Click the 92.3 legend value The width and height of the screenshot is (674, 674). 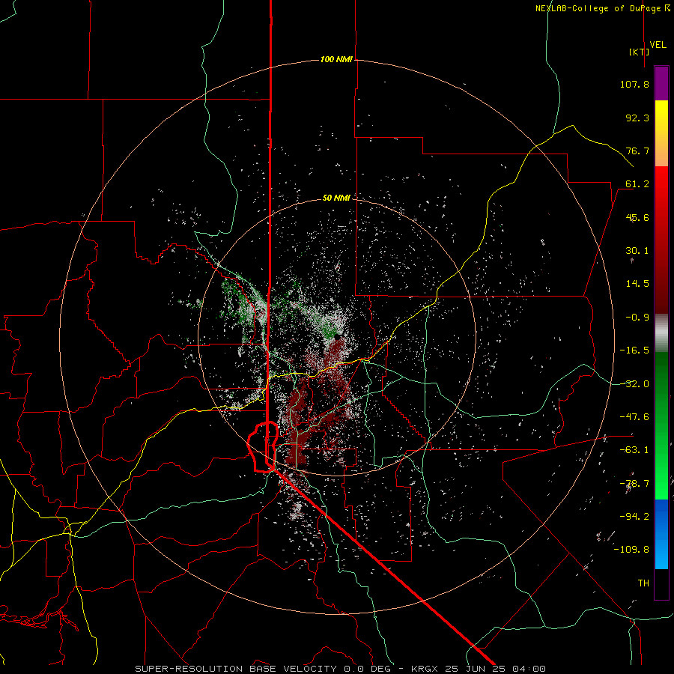click(637, 118)
